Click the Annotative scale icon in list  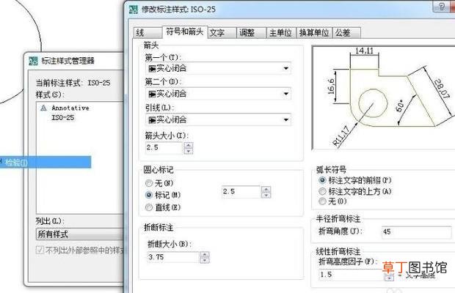[x=44, y=108]
